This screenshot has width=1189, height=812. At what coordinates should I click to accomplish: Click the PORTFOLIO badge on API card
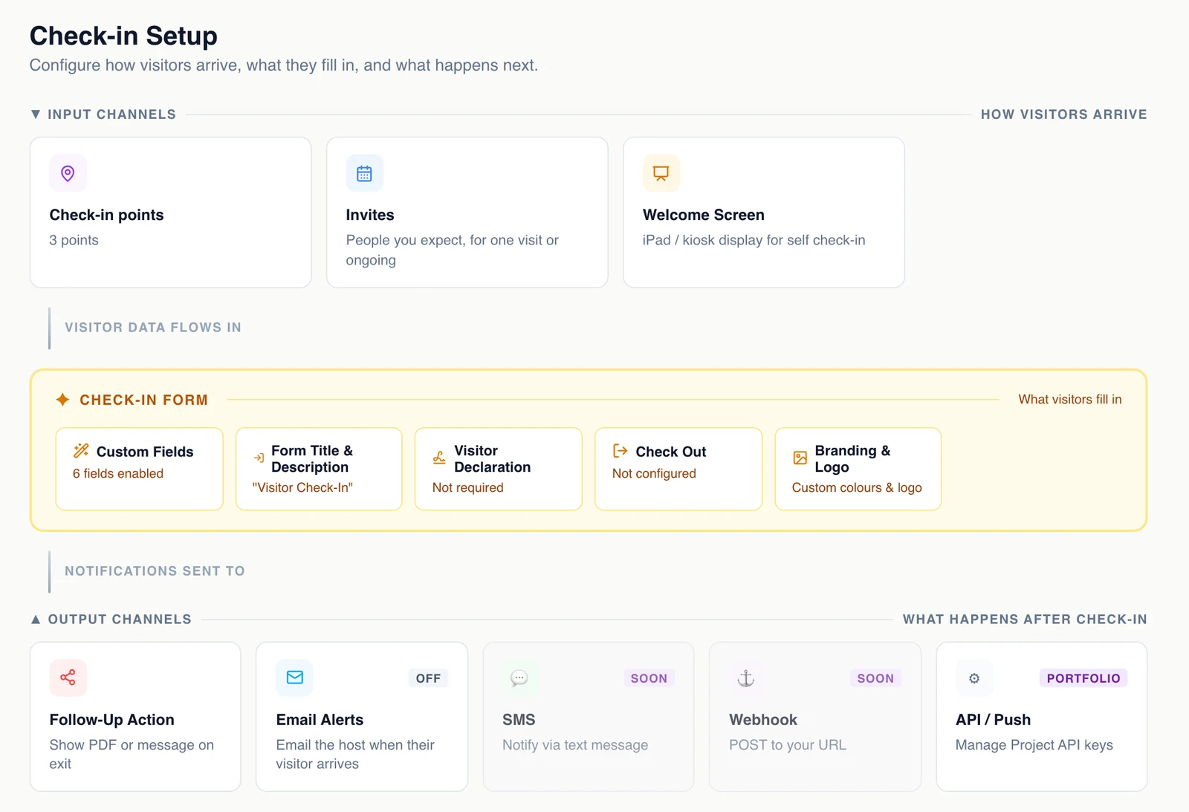(1083, 678)
